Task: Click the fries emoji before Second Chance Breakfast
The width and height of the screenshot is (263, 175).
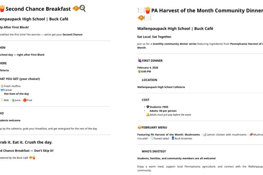Action: pyautogui.click(x=2, y=8)
